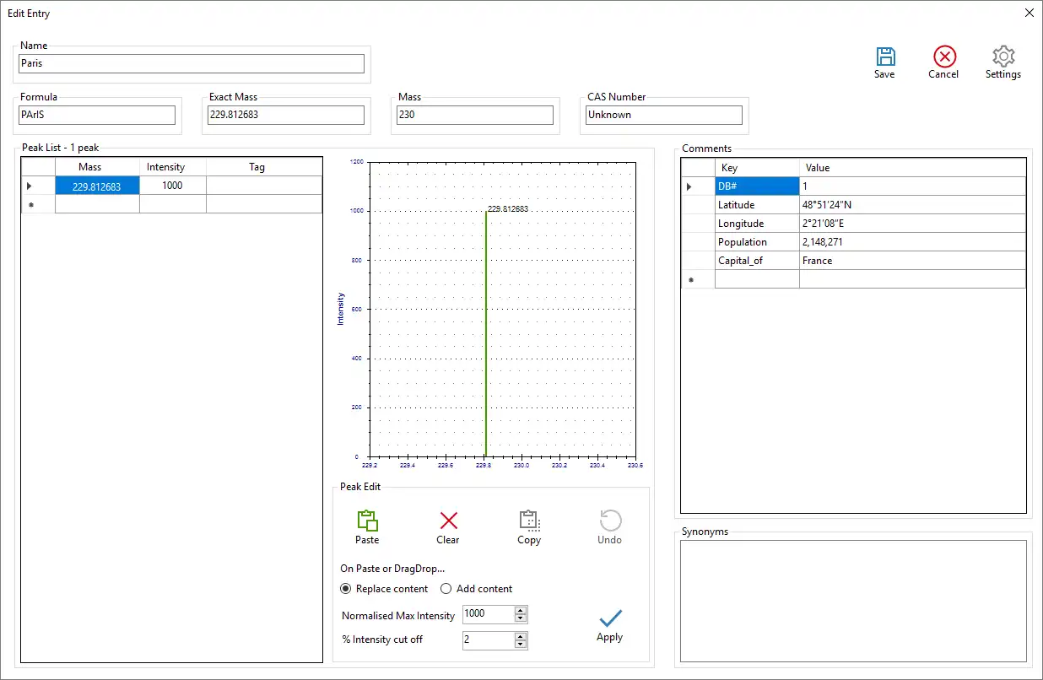Image resolution: width=1043 pixels, height=680 pixels.
Task: Click inside the Synonyms text box
Action: (x=853, y=601)
